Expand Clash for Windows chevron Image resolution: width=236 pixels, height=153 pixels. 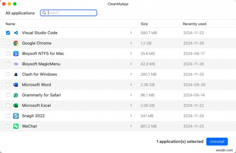pos(131,74)
